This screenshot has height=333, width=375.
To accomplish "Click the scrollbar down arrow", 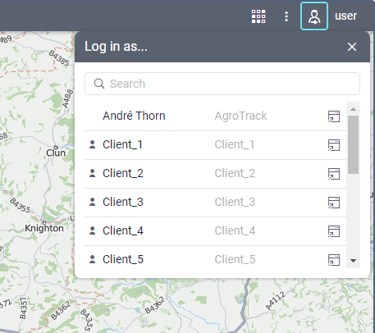I will pos(353,261).
